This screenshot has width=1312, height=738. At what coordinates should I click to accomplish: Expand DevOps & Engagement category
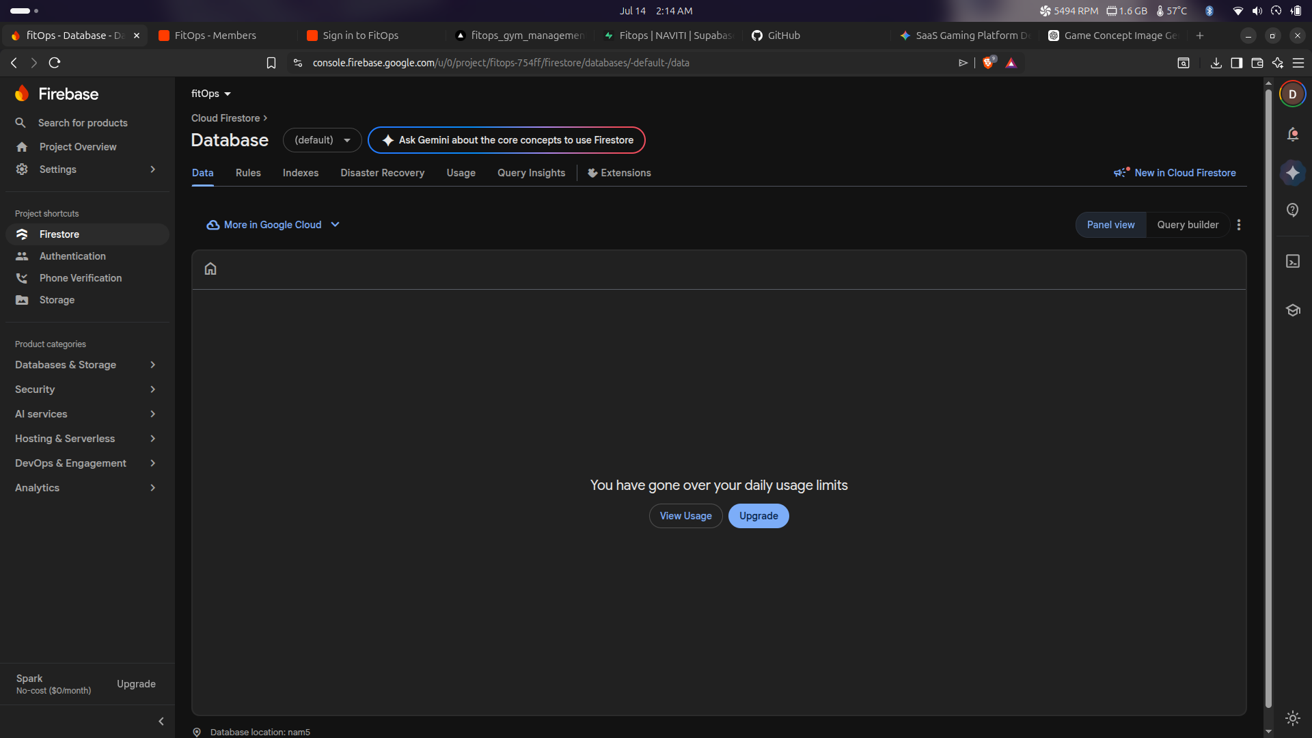(x=86, y=463)
